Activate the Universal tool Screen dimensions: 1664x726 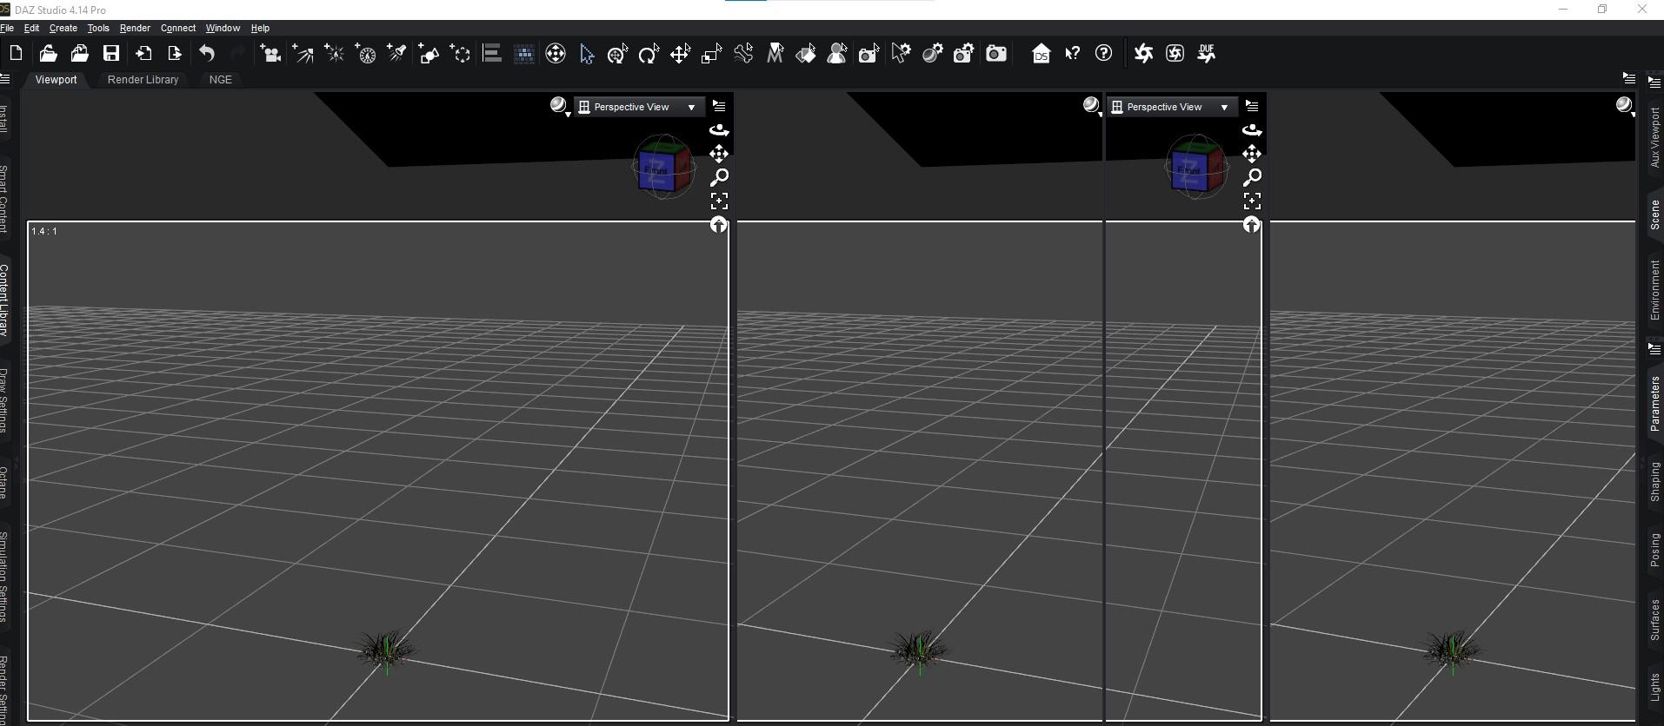617,54
